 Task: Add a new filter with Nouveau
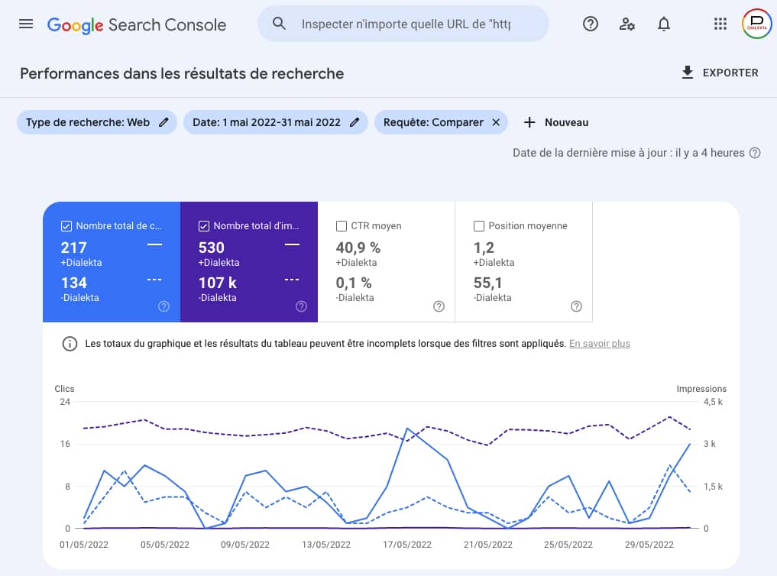(556, 122)
